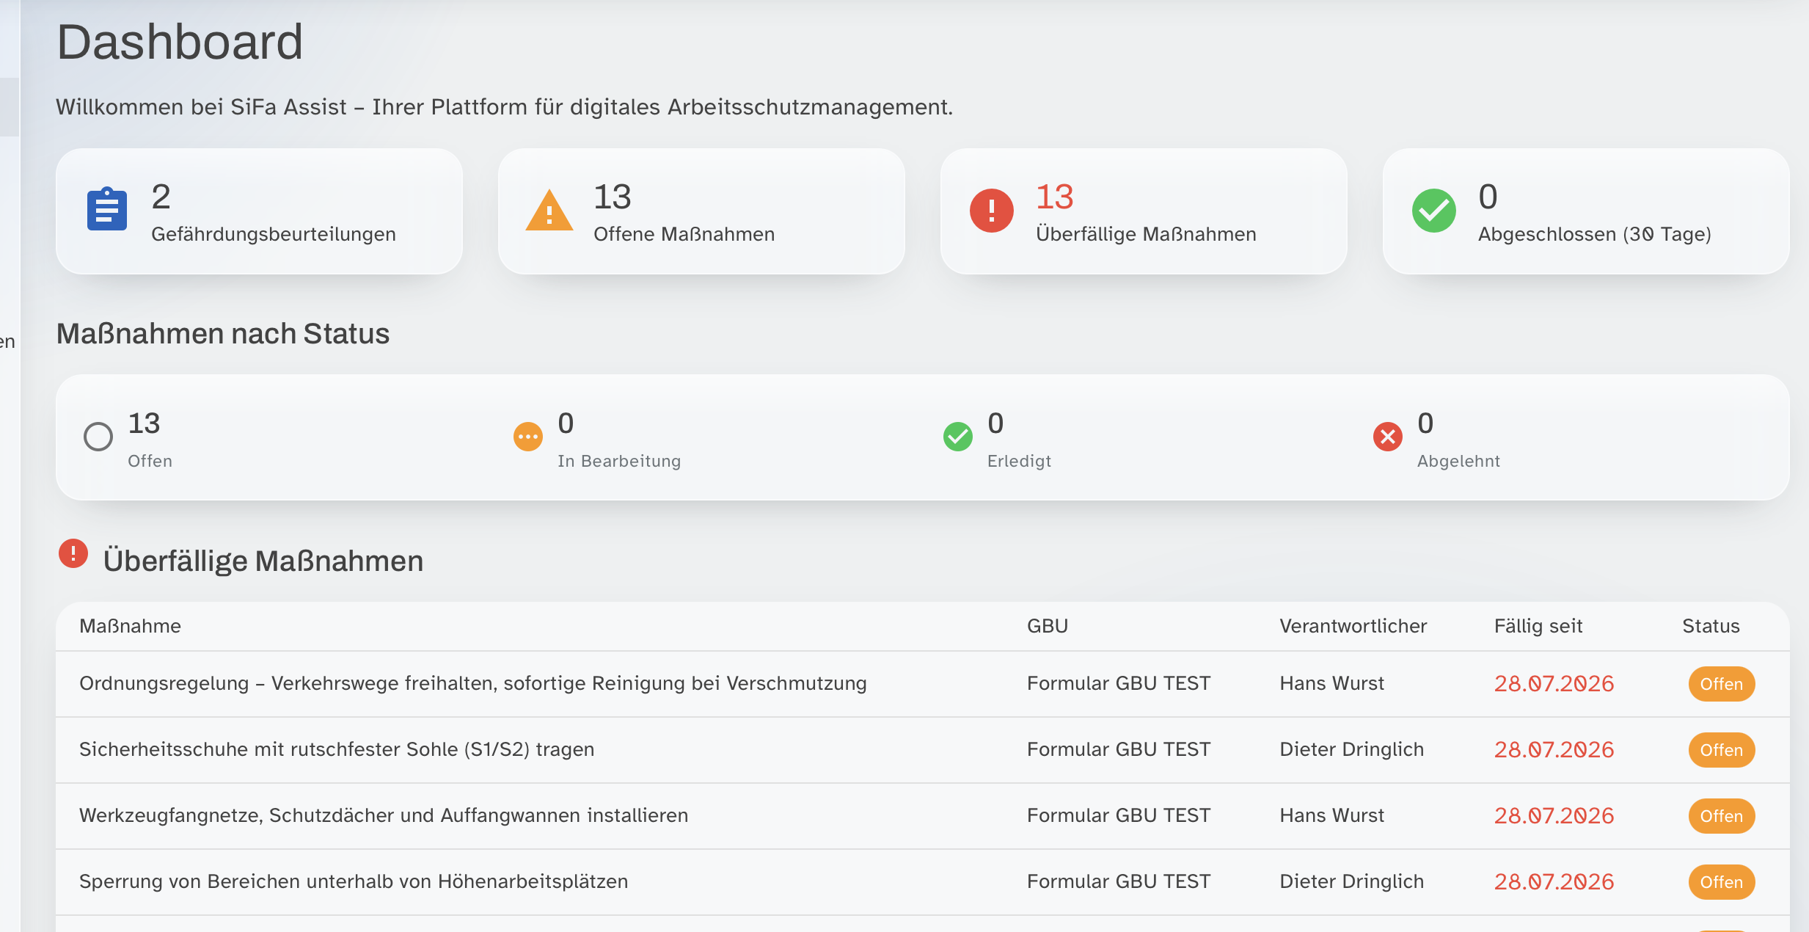Click the In Bearbeitung status label

(619, 461)
